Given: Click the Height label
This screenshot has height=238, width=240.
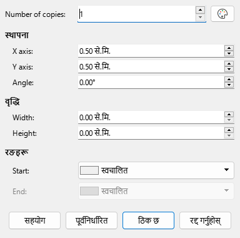Looking at the screenshot, I should coord(24,133).
